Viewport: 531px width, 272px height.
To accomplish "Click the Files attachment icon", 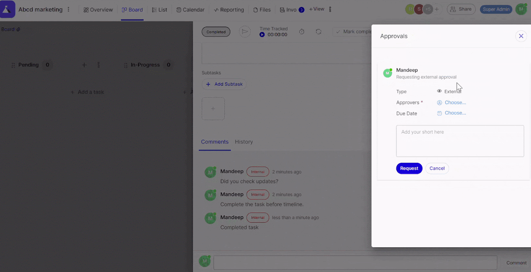I will [x=262, y=10].
